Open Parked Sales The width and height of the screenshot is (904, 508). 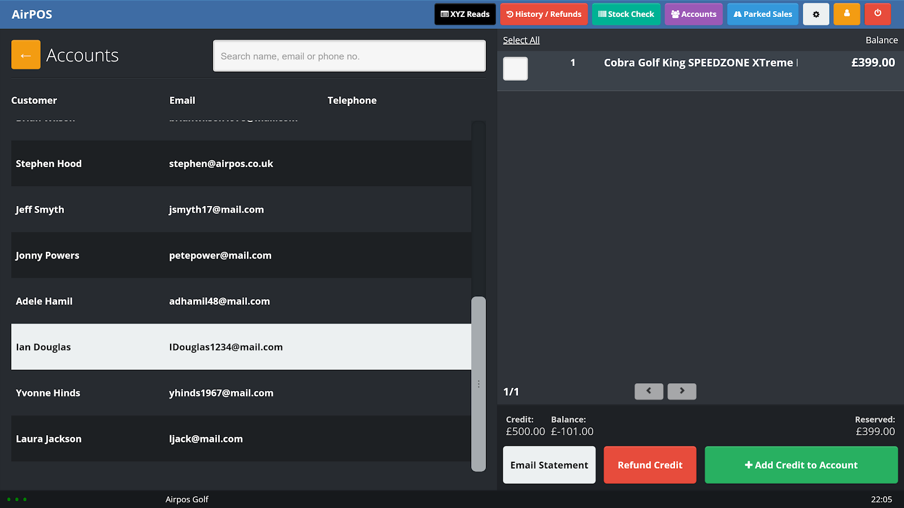(763, 14)
